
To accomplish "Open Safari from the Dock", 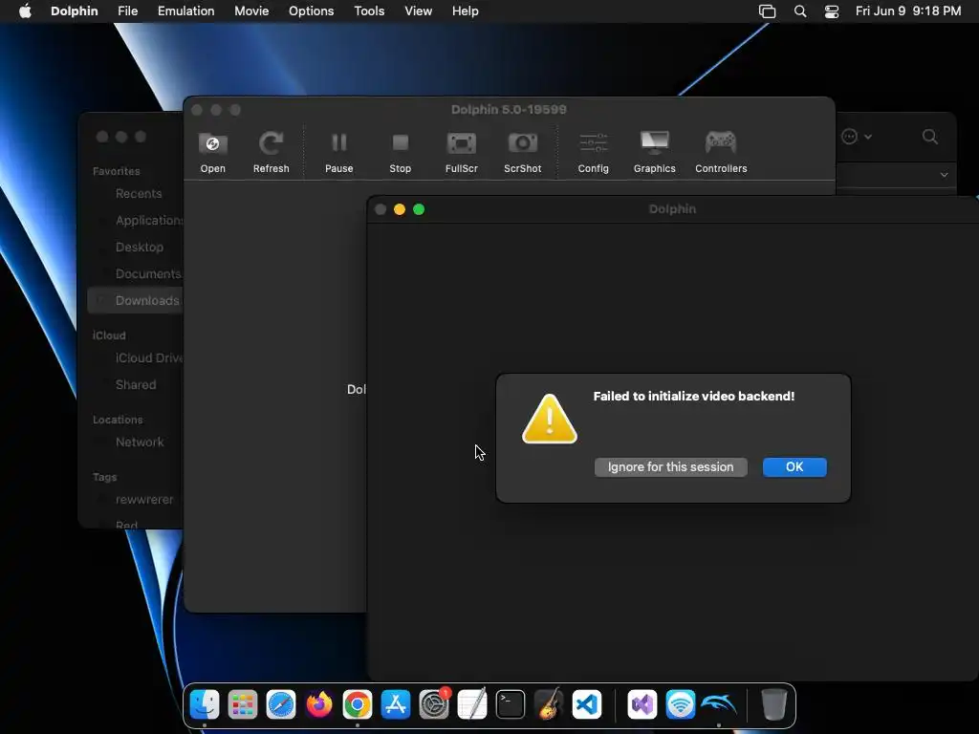I will [281, 705].
